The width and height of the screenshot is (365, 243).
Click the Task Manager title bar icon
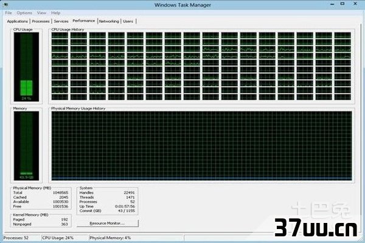(6, 4)
